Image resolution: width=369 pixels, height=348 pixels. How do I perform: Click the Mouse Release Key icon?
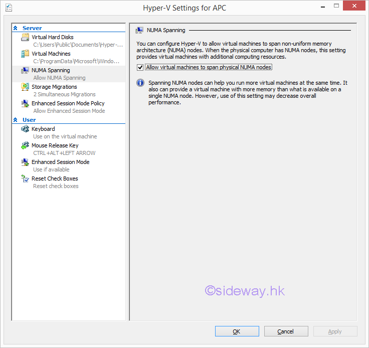(25, 146)
